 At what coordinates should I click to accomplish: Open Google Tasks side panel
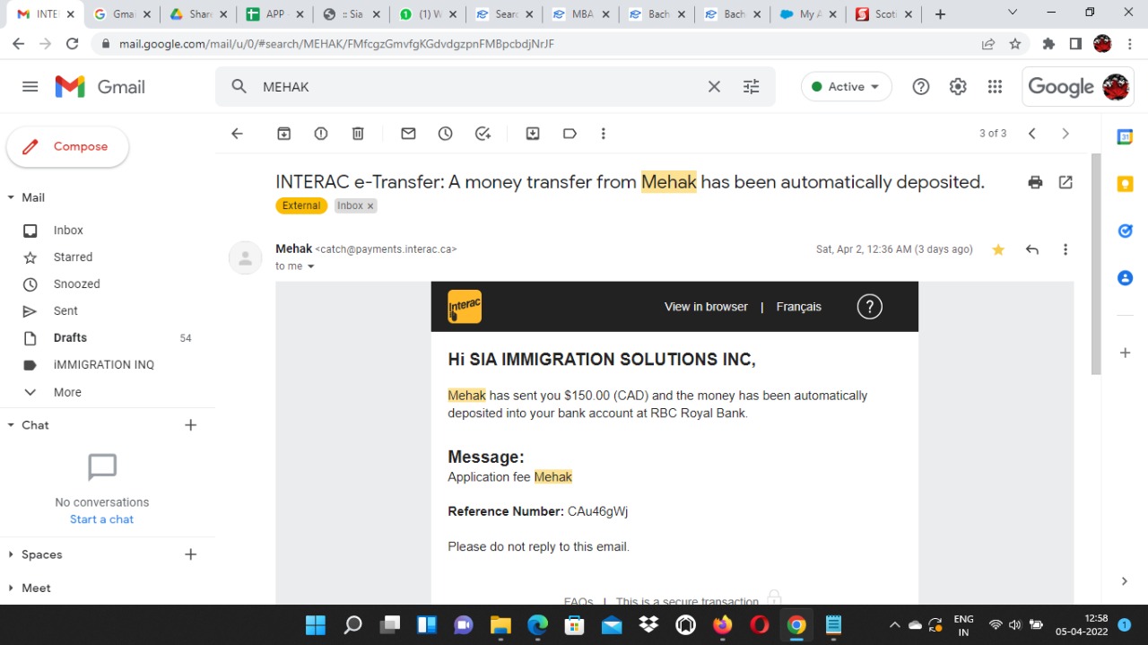(1125, 231)
